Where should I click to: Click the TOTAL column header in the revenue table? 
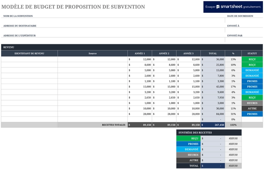click(213, 54)
